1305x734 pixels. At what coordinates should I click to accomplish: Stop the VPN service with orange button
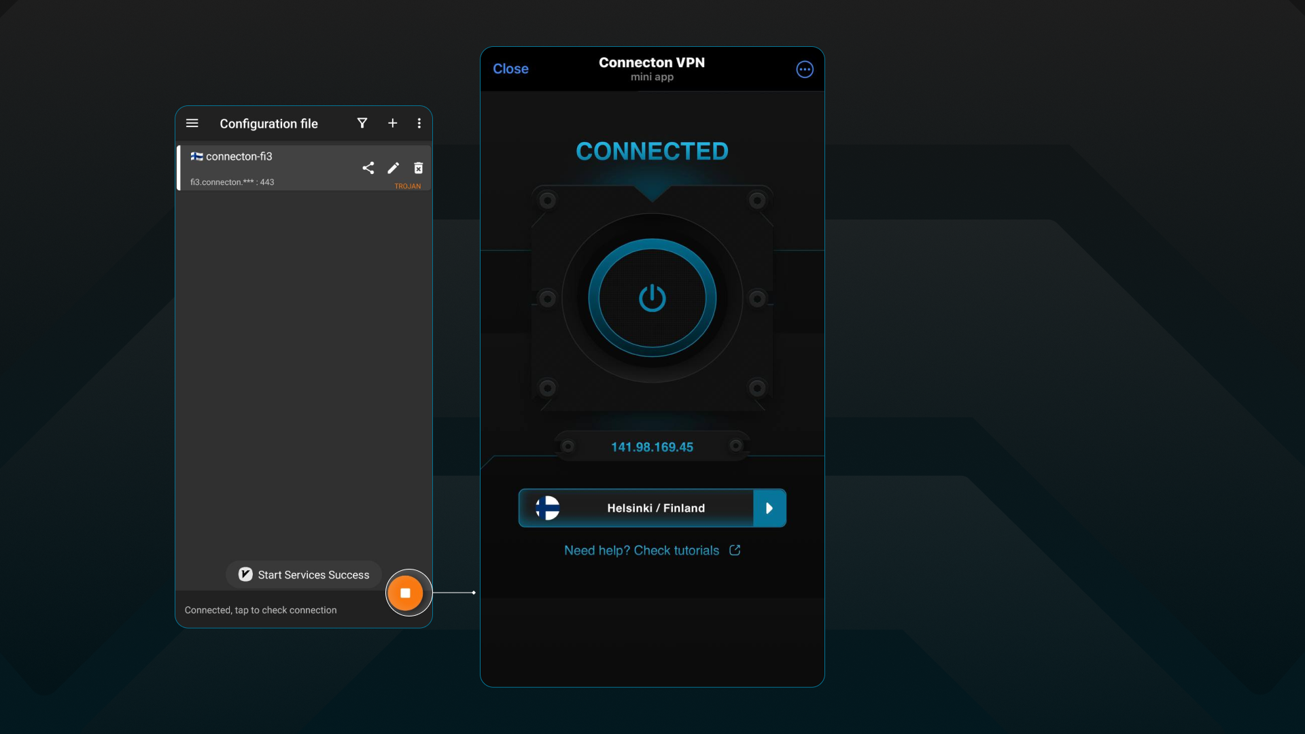tap(405, 593)
